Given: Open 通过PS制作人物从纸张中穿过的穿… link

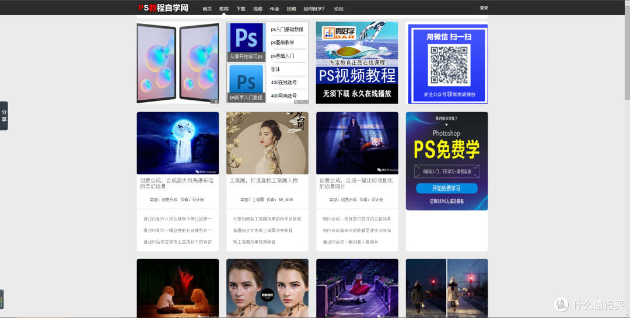Looking at the screenshot, I should [x=177, y=219].
